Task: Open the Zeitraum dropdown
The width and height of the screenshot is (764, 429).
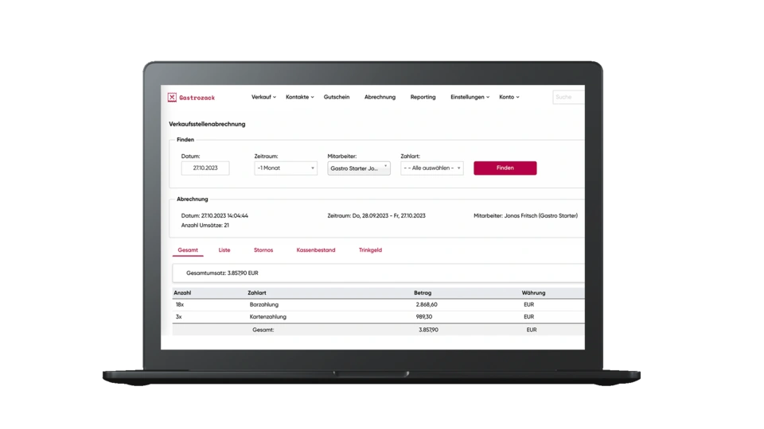Action: click(x=285, y=168)
